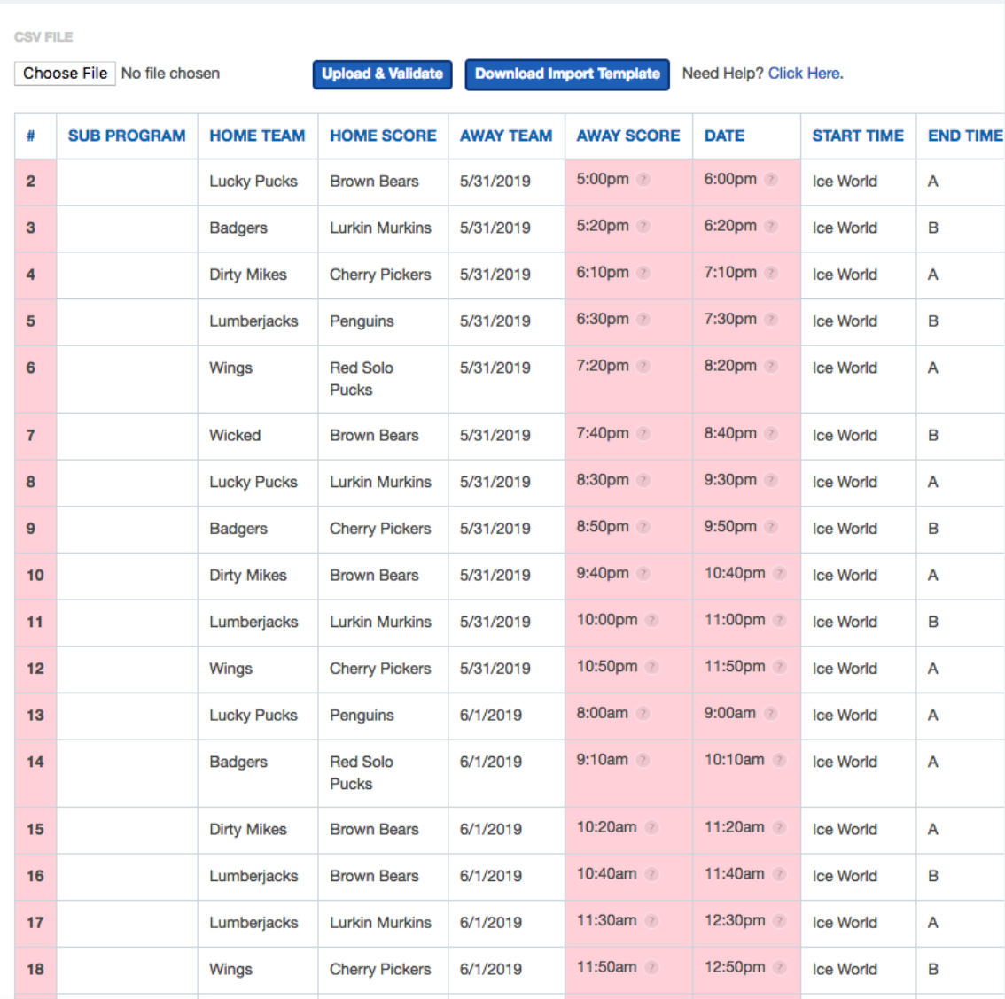Click Lurkin Murkins in row 3
Screen dimensions: 1005x999
point(380,228)
